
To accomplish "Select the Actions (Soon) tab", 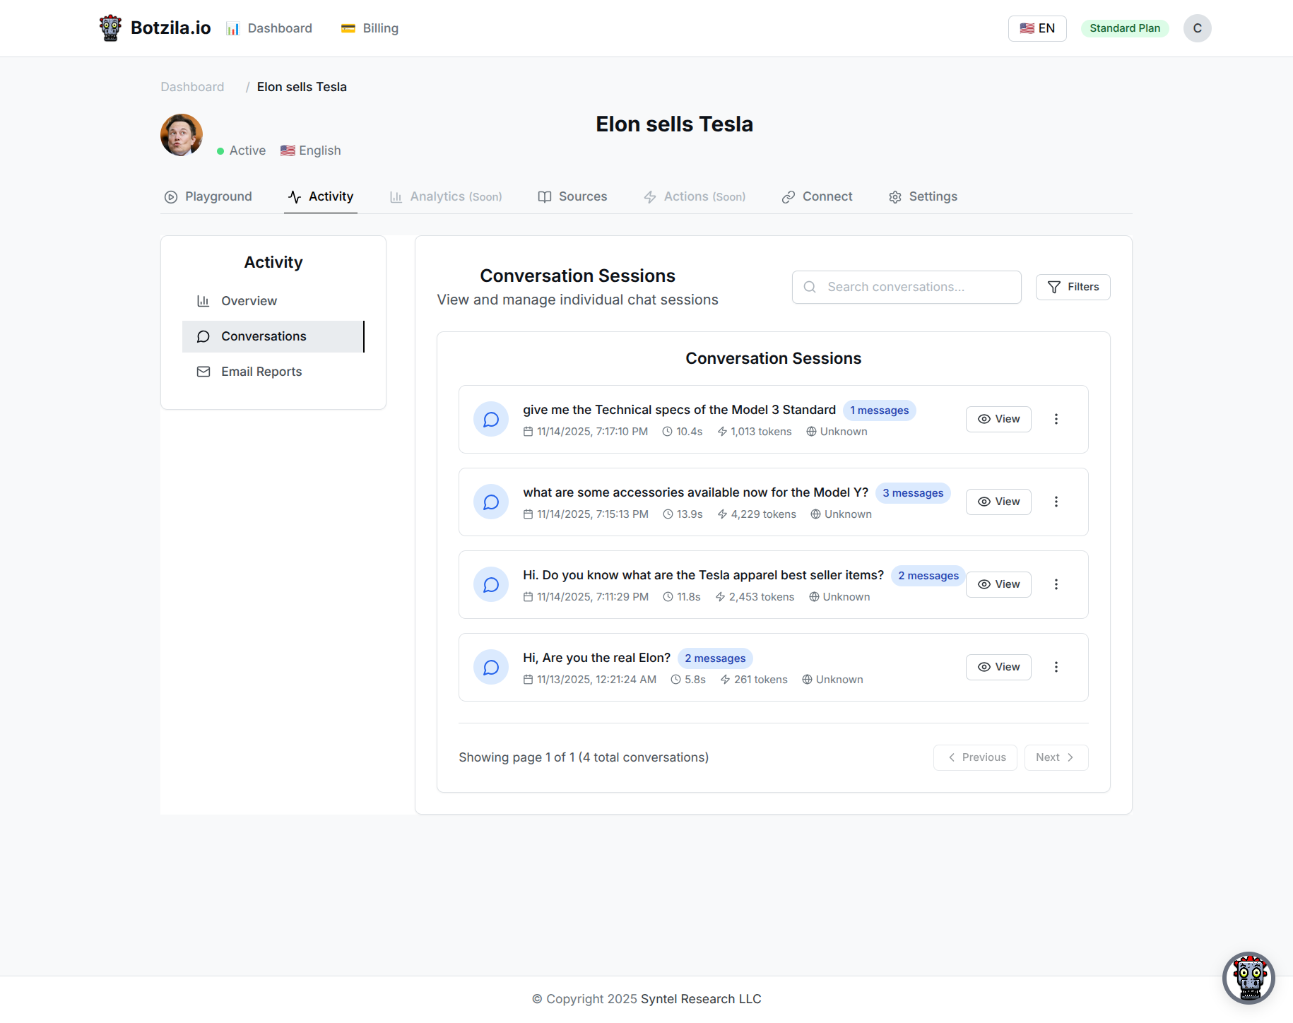I will (x=695, y=196).
